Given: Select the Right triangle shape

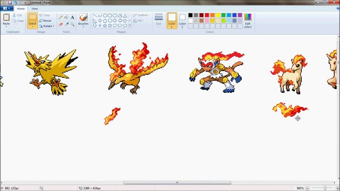Looking at the screenshot, I should click(x=95, y=21).
